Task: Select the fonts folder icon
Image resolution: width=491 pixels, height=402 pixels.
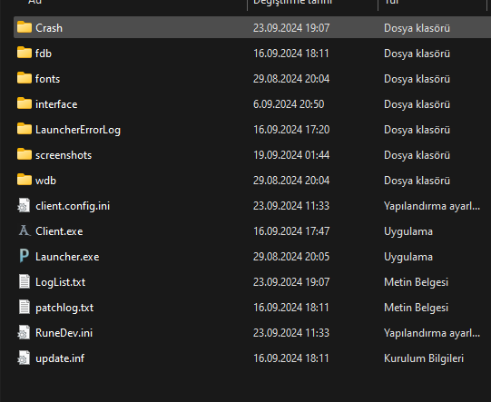Action: [x=25, y=78]
